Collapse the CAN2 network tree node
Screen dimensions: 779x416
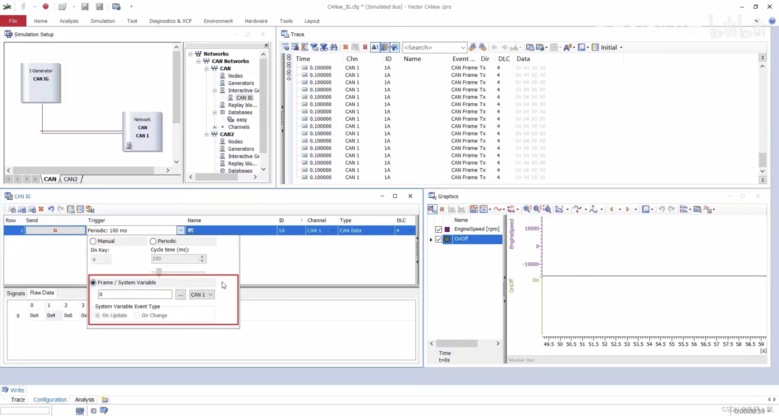click(x=207, y=134)
